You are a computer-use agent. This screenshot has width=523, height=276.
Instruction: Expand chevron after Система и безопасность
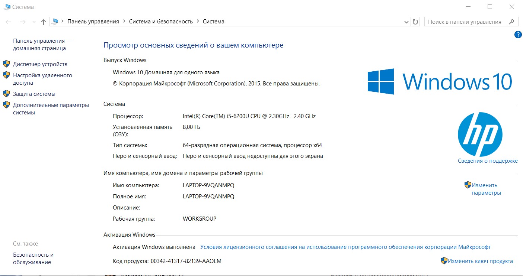point(198,22)
